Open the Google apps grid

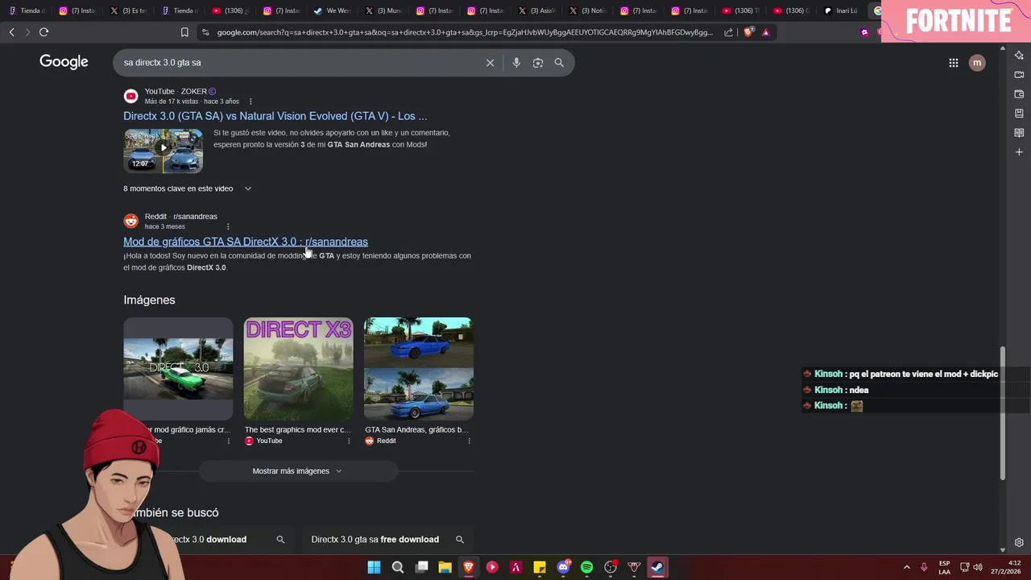[x=953, y=63]
